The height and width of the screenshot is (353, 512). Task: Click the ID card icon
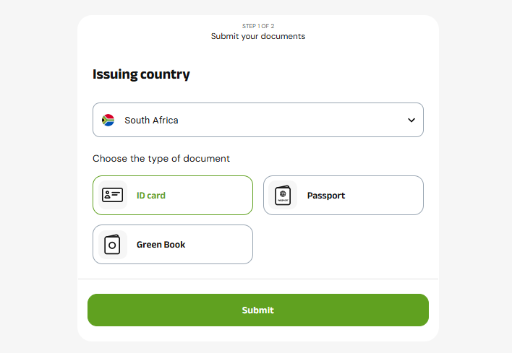coord(112,195)
